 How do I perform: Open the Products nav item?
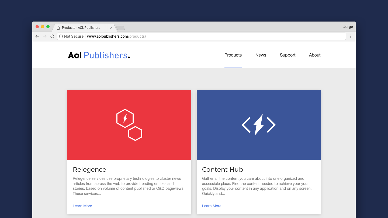click(233, 55)
